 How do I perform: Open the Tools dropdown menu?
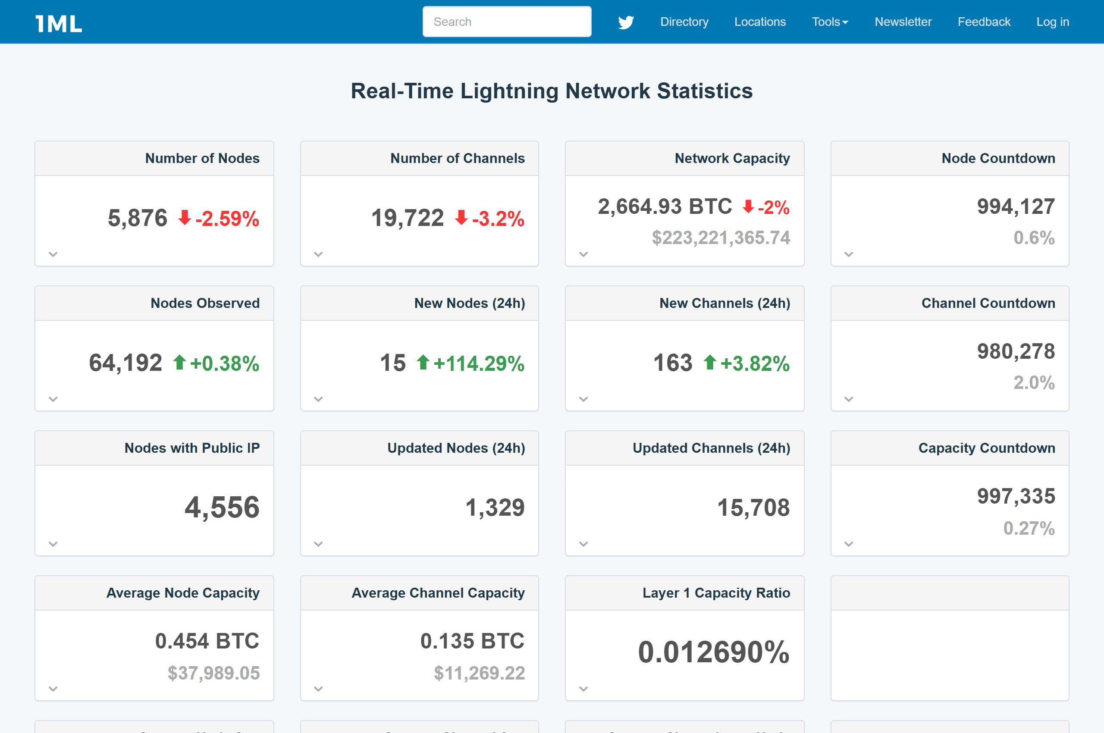830,22
